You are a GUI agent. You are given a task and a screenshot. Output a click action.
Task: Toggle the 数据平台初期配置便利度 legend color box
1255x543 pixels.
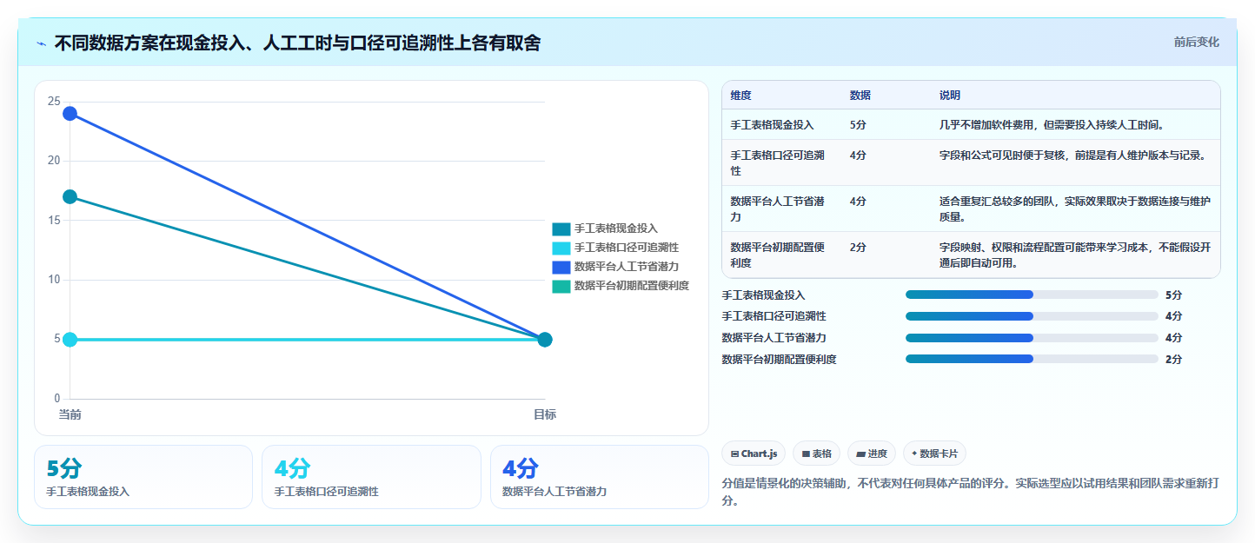point(561,286)
